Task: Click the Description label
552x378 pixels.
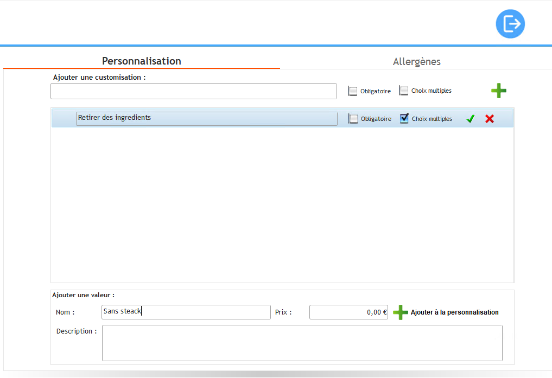Action: tap(77, 331)
